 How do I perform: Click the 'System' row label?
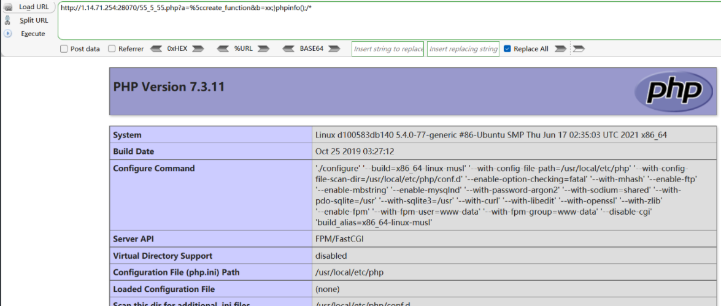(x=128, y=135)
